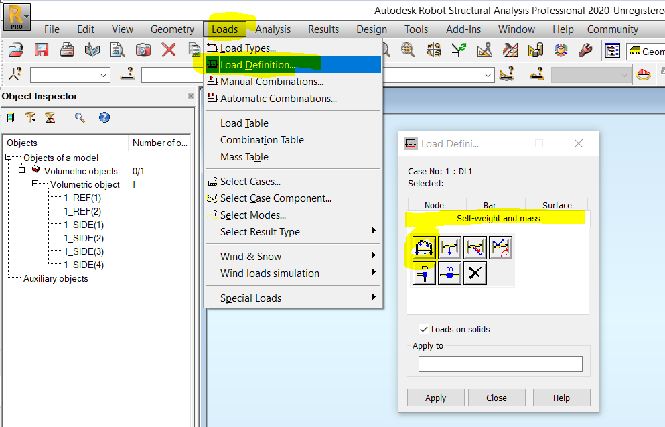665x427 pixels.
Task: Switch to the Surface tab
Action: [557, 205]
